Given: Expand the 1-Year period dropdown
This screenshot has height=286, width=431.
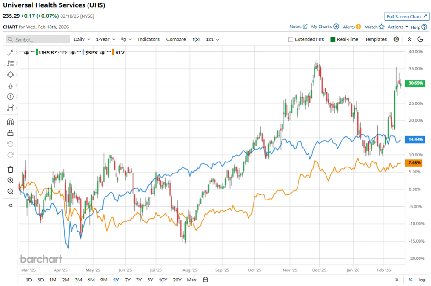Looking at the screenshot, I should coord(105,39).
